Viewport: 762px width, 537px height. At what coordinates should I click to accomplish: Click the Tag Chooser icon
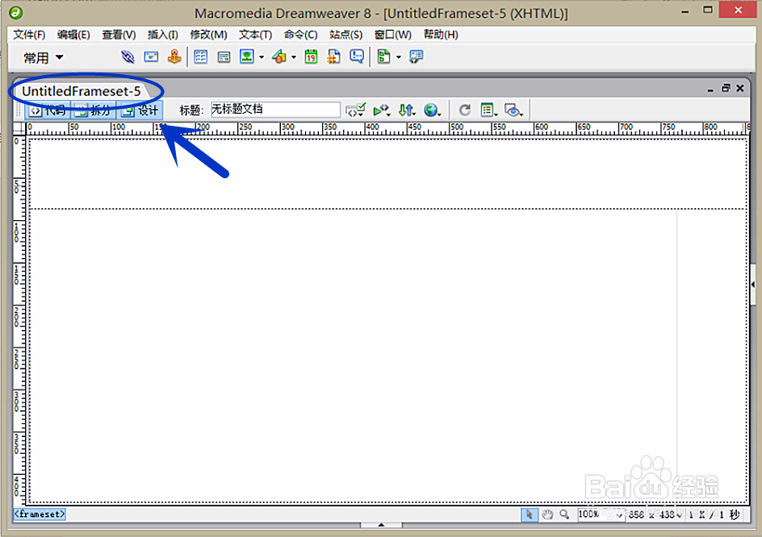(x=416, y=56)
